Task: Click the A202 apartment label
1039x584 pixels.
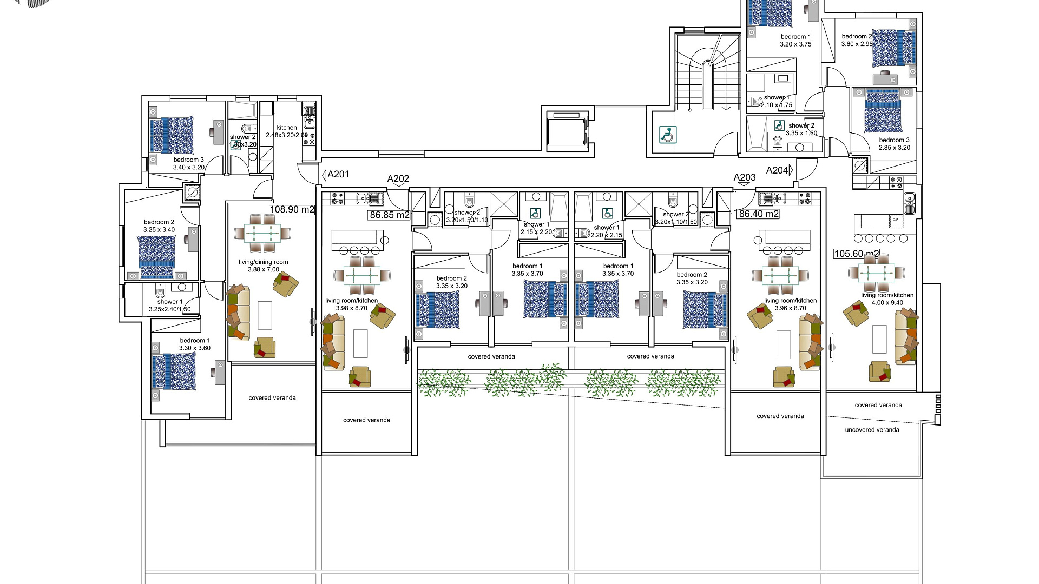Action: pyautogui.click(x=398, y=178)
